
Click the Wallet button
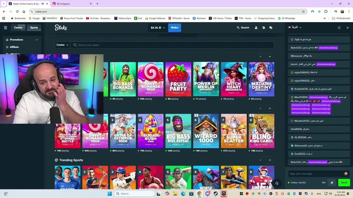175,28
